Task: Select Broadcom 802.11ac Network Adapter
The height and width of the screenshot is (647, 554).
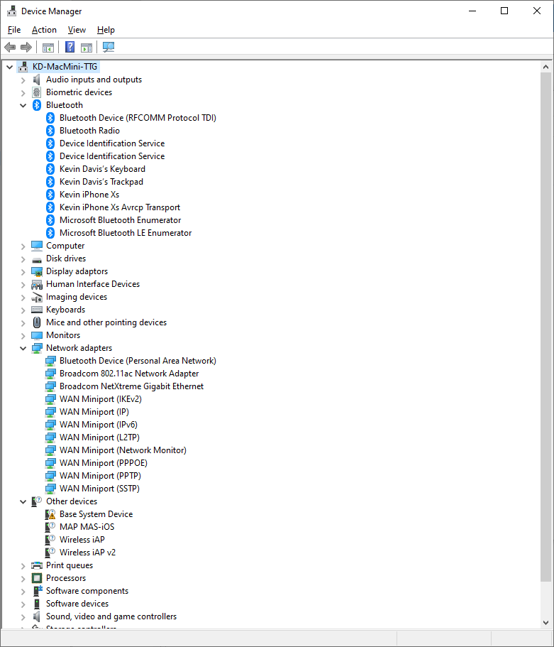Action: point(129,374)
